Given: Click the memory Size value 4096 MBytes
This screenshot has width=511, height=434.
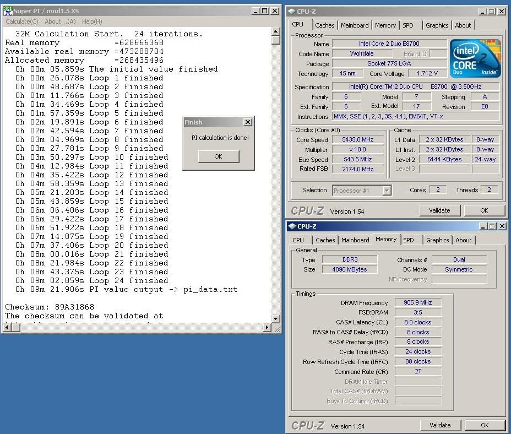Looking at the screenshot, I should tap(350, 269).
